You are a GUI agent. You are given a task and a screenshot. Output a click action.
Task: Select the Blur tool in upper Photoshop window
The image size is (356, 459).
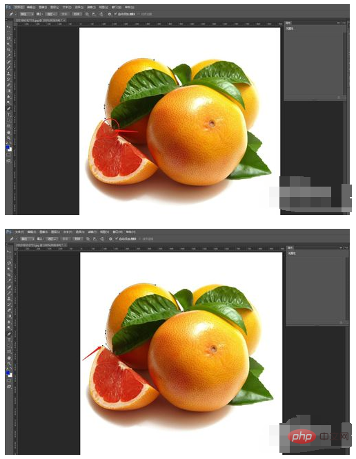pyautogui.click(x=8, y=97)
